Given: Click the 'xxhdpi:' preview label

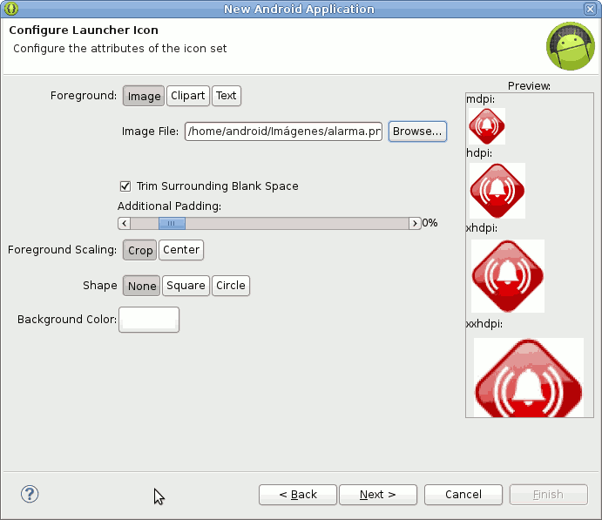Looking at the screenshot, I should click(484, 324).
